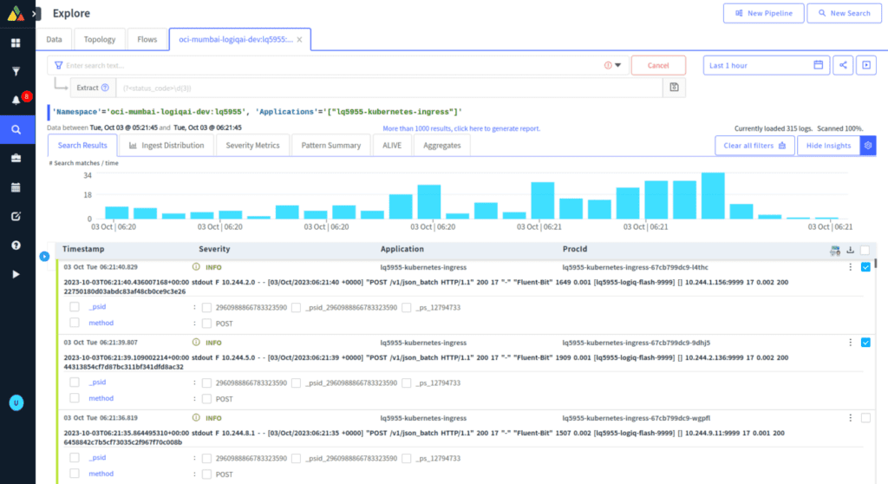Switch to the Topology tab
888x484 pixels.
pyautogui.click(x=100, y=39)
